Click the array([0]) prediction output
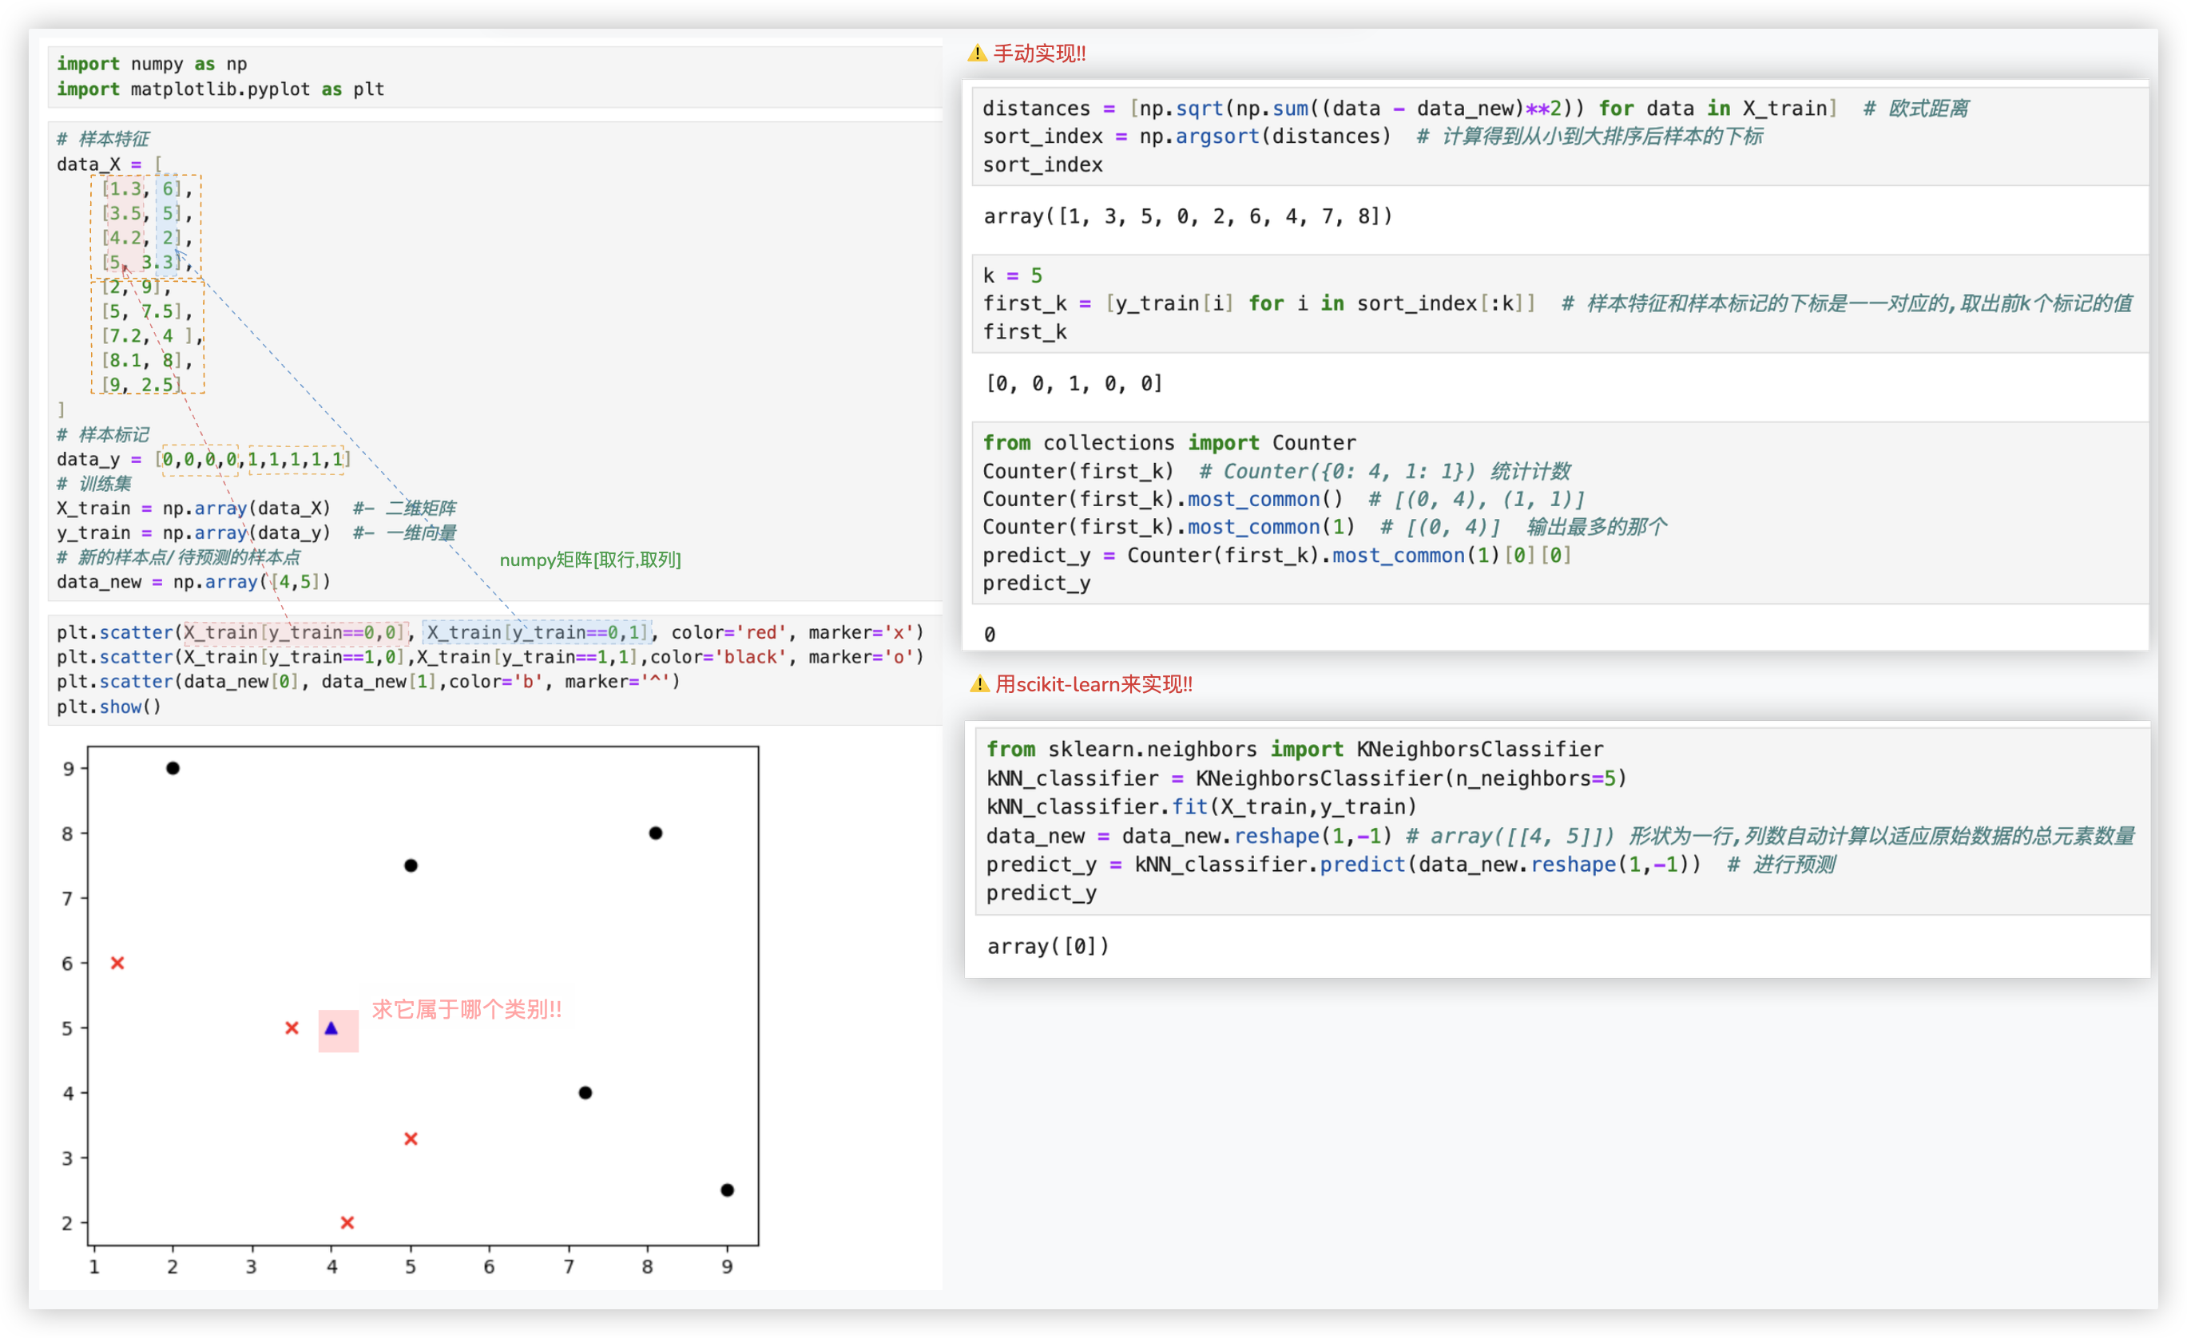Image resolution: width=2187 pixels, height=1338 pixels. tap(1047, 946)
